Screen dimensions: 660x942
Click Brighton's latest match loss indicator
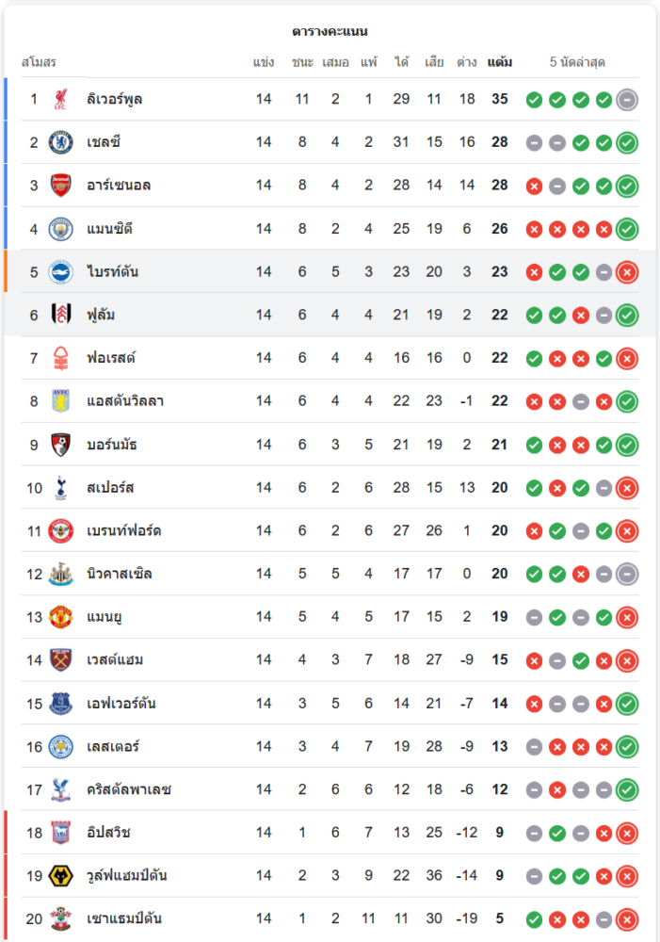pyautogui.click(x=627, y=272)
